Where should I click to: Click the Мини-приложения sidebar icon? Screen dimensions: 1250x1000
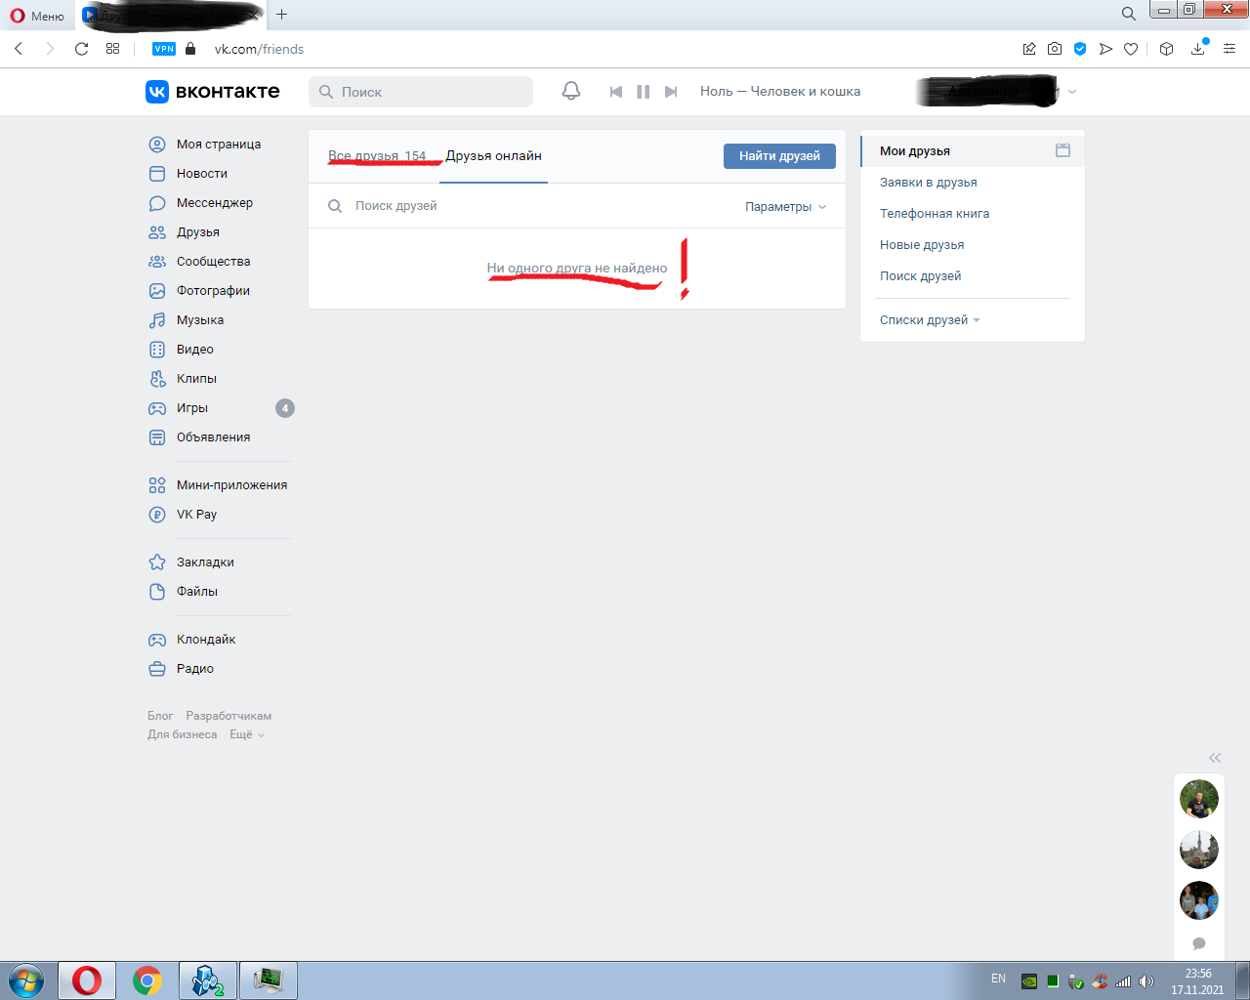(157, 485)
